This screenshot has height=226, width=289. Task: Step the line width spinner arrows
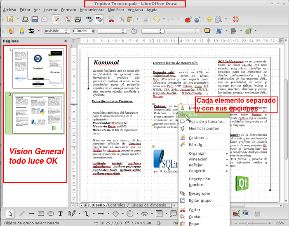pyautogui.click(x=93, y=31)
